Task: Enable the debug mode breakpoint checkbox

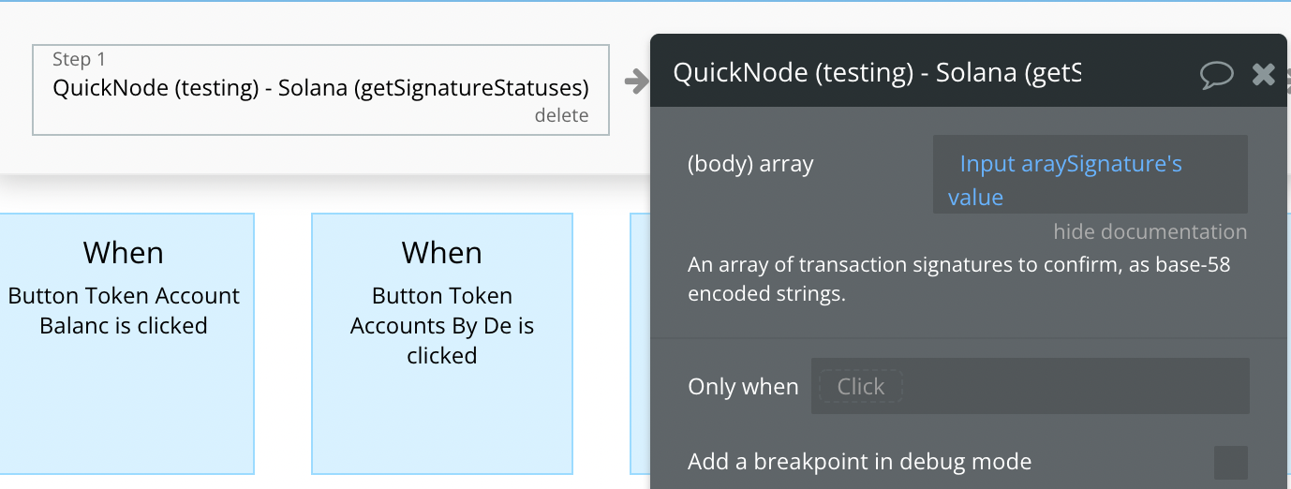Action: point(1230,462)
